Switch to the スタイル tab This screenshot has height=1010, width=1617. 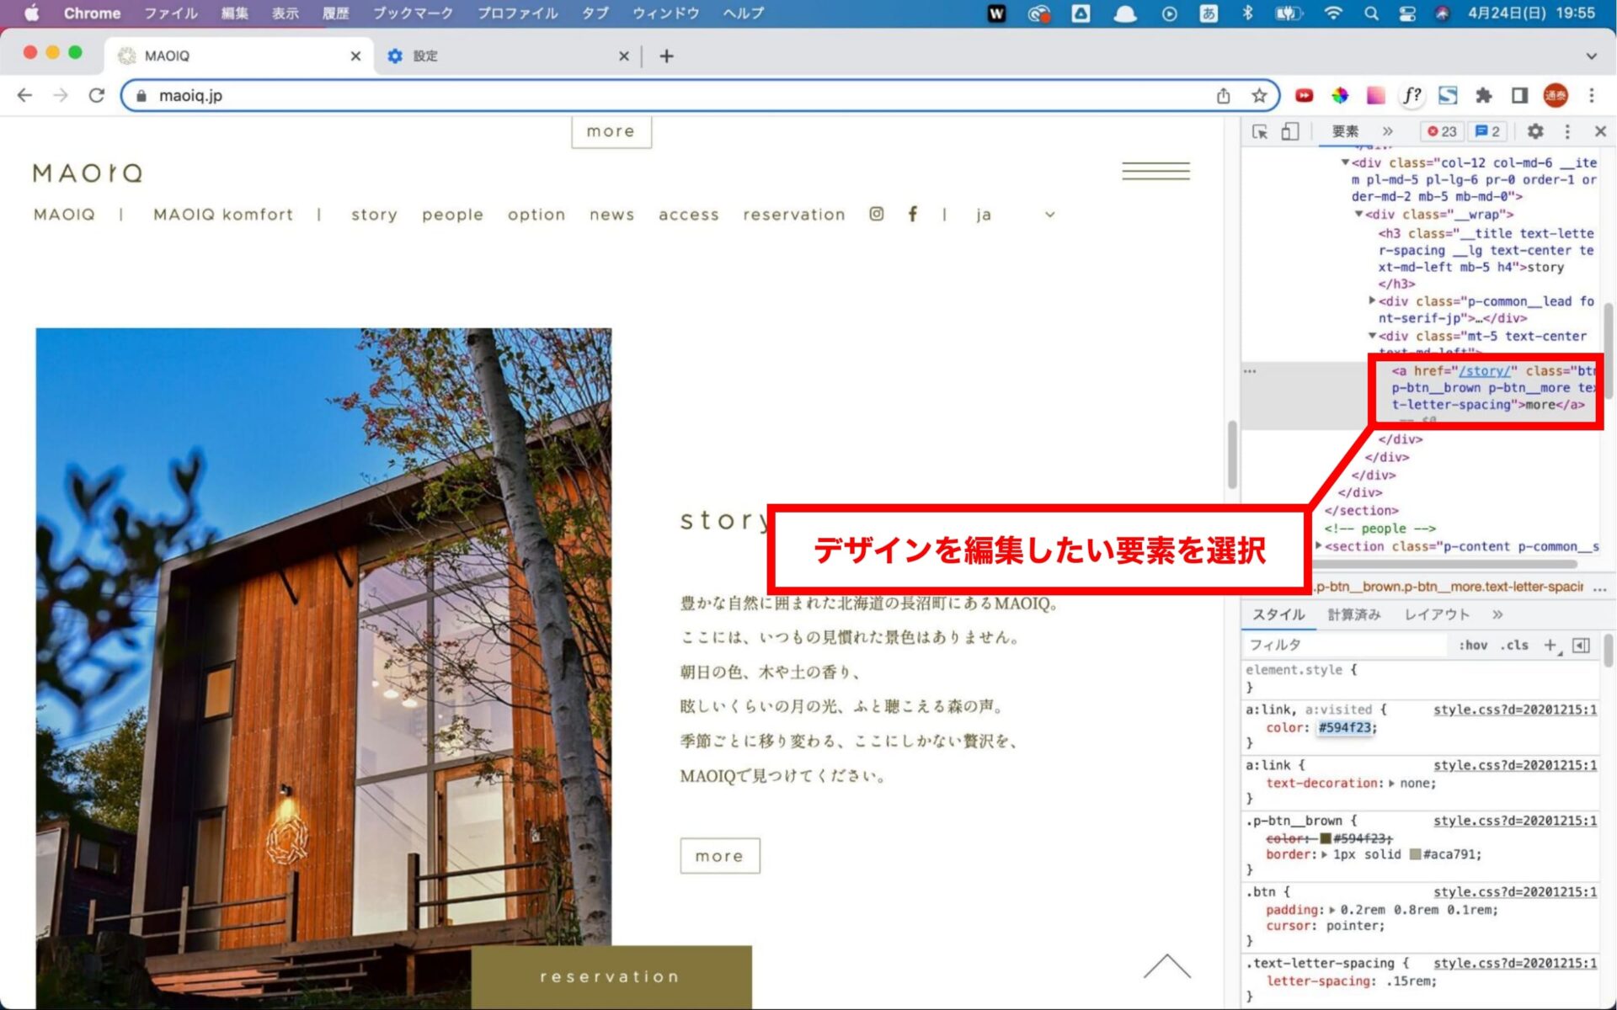click(1278, 614)
